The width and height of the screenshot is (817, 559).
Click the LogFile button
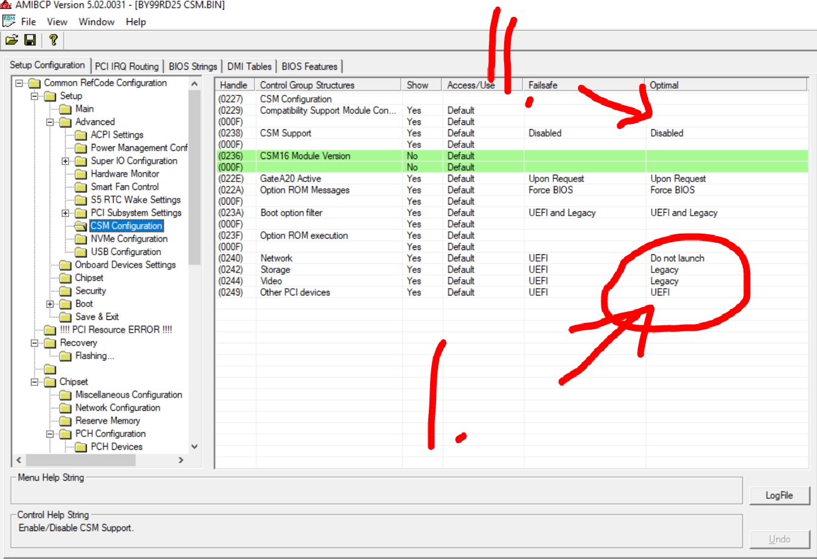point(779,495)
